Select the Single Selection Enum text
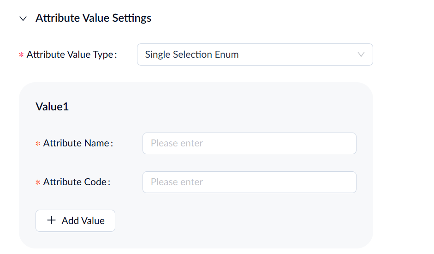The height and width of the screenshot is (254, 434). click(x=192, y=54)
